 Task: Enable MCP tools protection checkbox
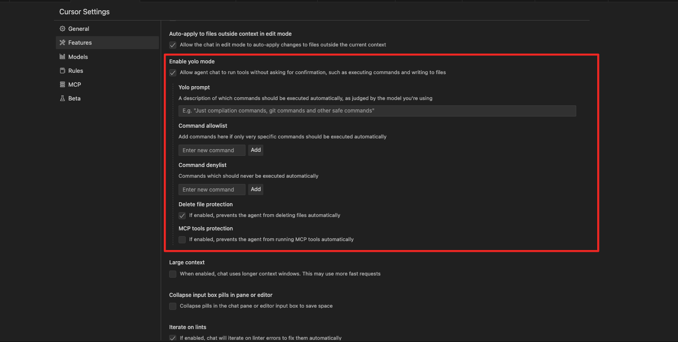click(182, 240)
